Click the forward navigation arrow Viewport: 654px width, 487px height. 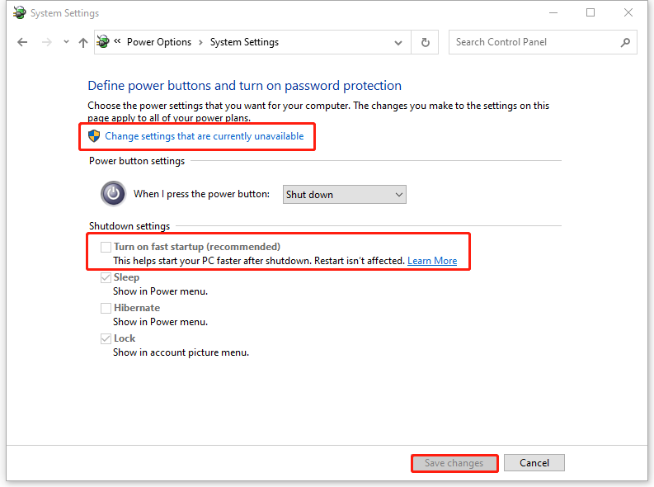pyautogui.click(x=47, y=42)
